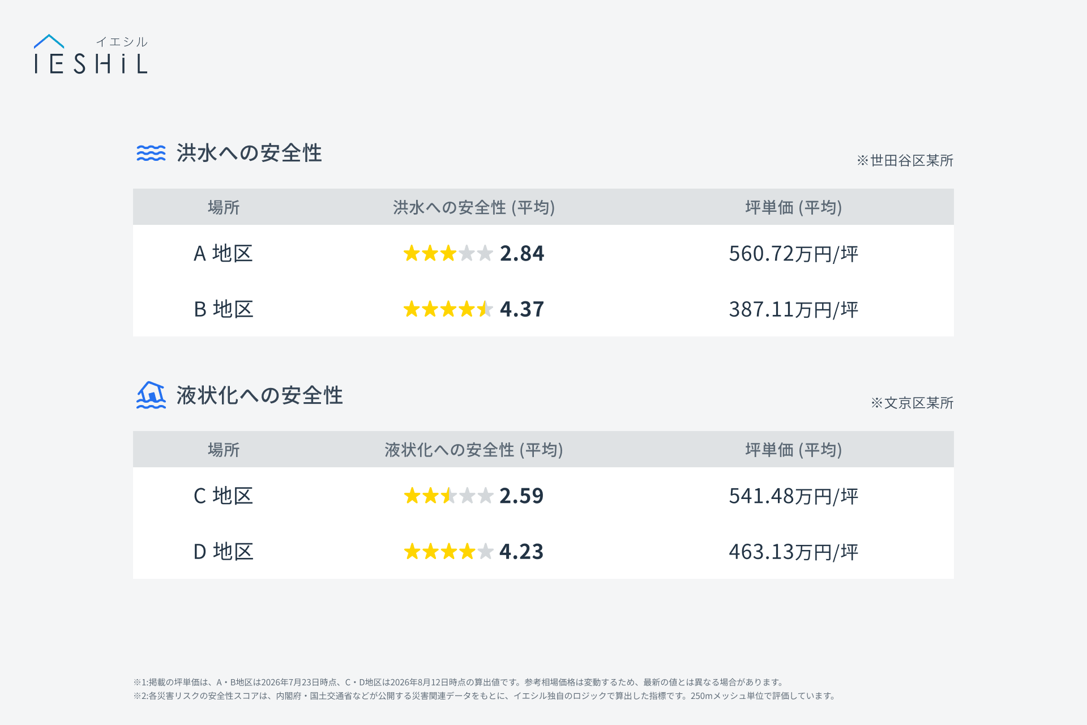
Task: Select the B 地区 row label
Action: tap(223, 309)
